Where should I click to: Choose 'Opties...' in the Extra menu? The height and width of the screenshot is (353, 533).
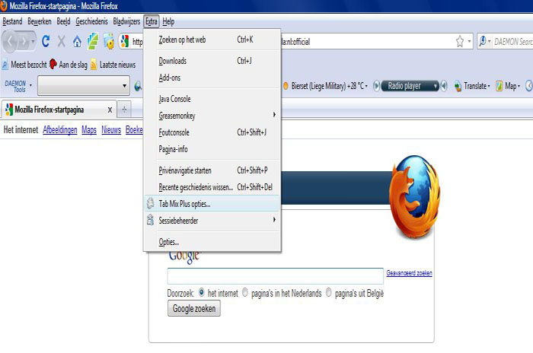pos(212,242)
